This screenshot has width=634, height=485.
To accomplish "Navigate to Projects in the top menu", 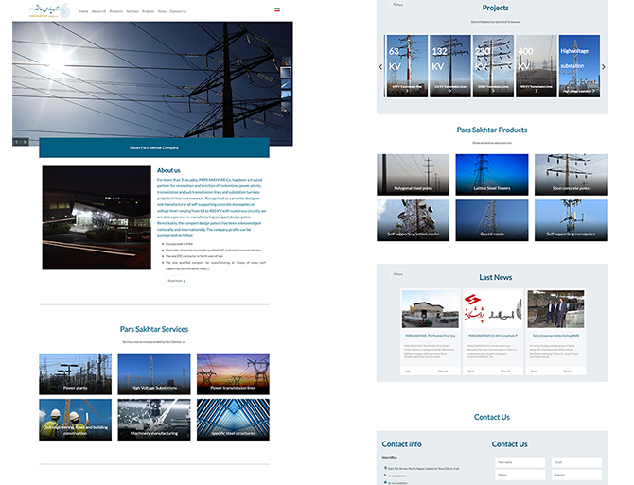I will [x=149, y=12].
